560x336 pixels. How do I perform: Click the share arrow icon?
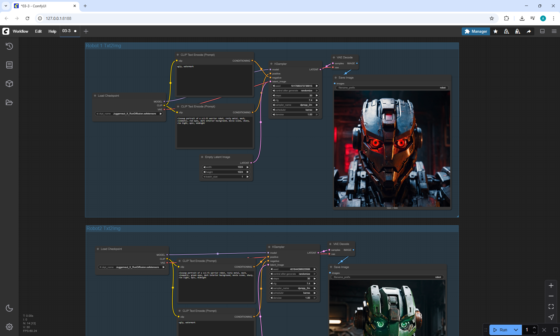click(529, 31)
